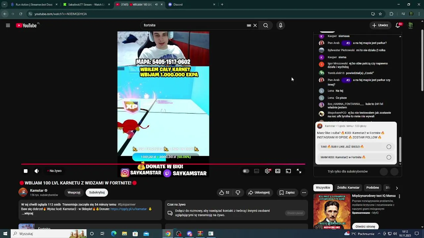Open the notifications bell
This screenshot has height=238, width=424.
[398, 25]
